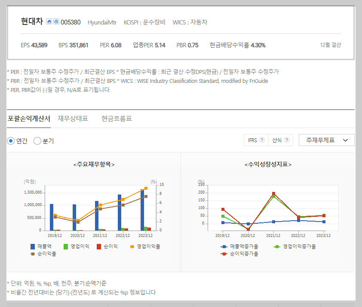Click the 2020/12 label in 주요재무항목 chart
The image size is (362, 307).
pos(77,236)
